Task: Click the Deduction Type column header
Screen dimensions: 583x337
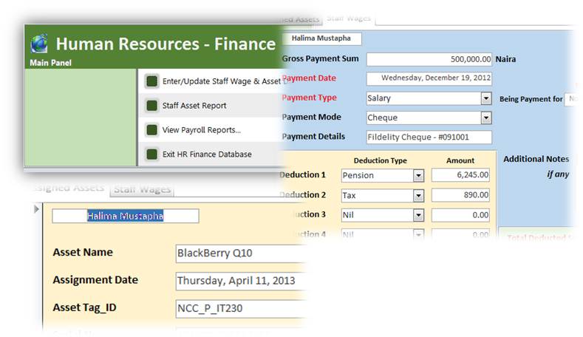Action: (381, 160)
